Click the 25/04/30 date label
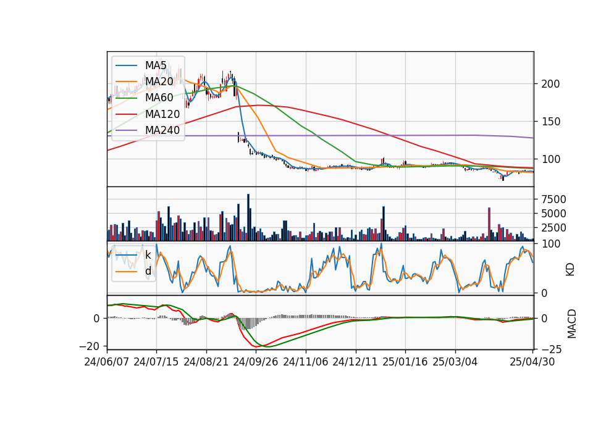The height and width of the screenshot is (426, 593). pos(532,362)
